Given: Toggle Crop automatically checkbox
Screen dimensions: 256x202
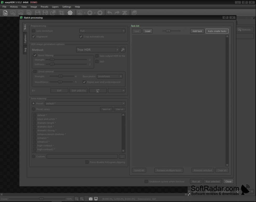Looking at the screenshot, I should pos(81,37).
